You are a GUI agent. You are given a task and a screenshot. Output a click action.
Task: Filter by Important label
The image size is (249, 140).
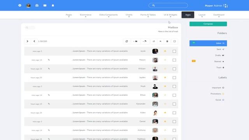(x=218, y=87)
